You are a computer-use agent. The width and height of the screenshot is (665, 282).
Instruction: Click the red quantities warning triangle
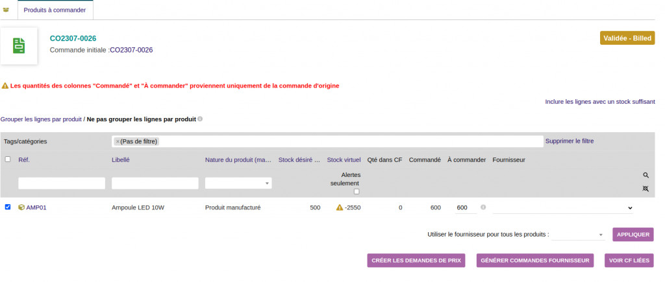point(5,86)
